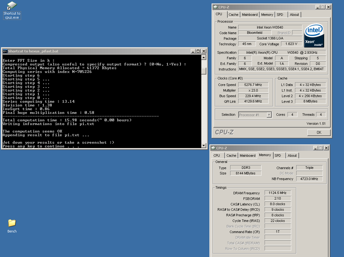Open About tab in lower CPU-Z window

[292, 156]
